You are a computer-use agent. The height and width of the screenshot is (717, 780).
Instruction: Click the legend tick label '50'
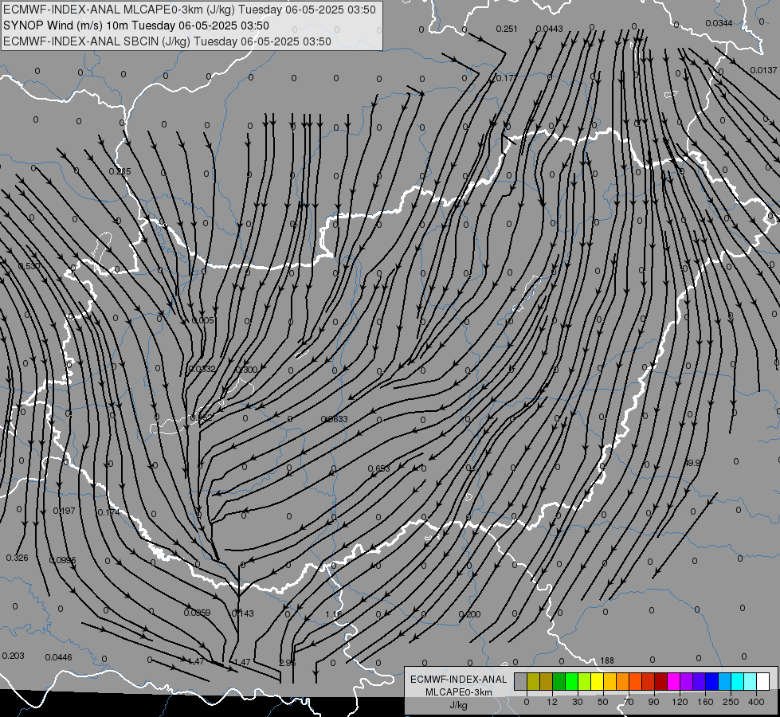coord(603,702)
